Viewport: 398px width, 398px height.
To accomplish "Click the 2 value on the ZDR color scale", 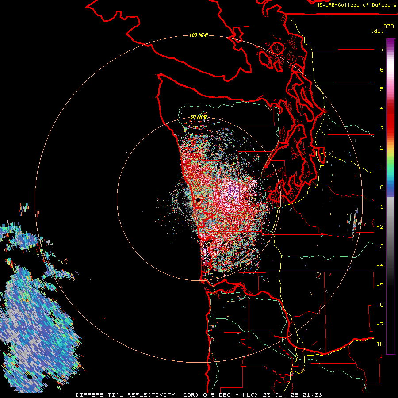I will (382, 148).
